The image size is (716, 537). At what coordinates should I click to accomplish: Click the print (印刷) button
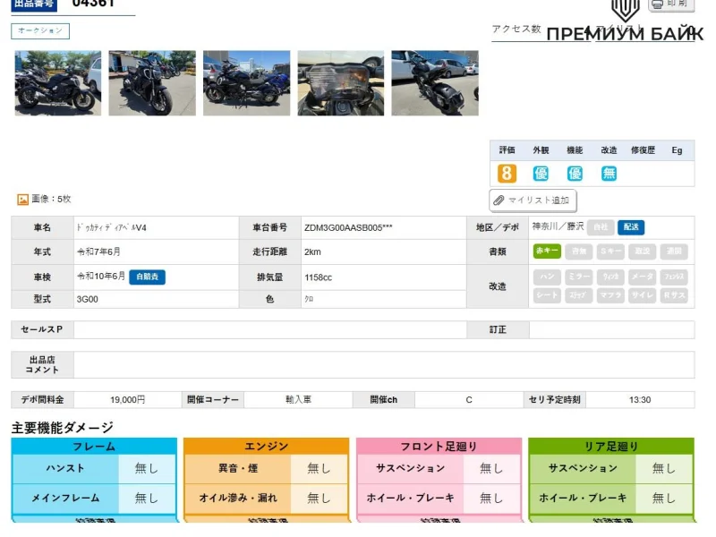(x=670, y=4)
